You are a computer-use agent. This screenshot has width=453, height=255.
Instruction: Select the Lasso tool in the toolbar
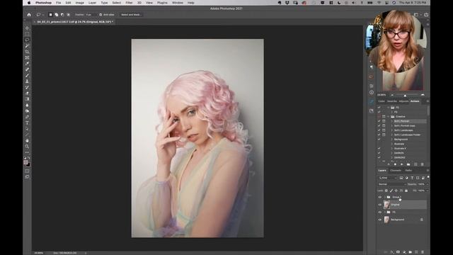(x=27, y=40)
